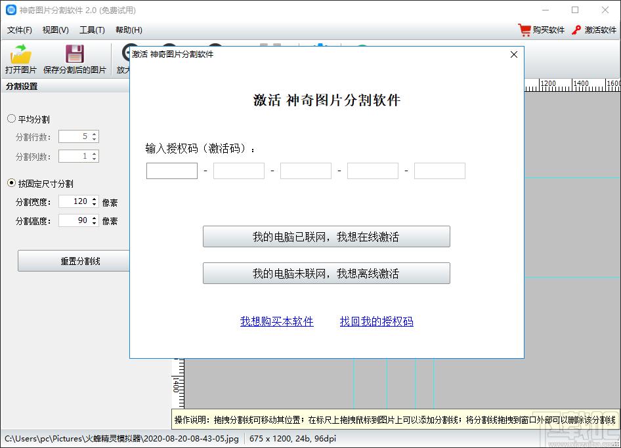The image size is (621, 448).
Task: Click the app logo in title bar
Action: coord(11,10)
